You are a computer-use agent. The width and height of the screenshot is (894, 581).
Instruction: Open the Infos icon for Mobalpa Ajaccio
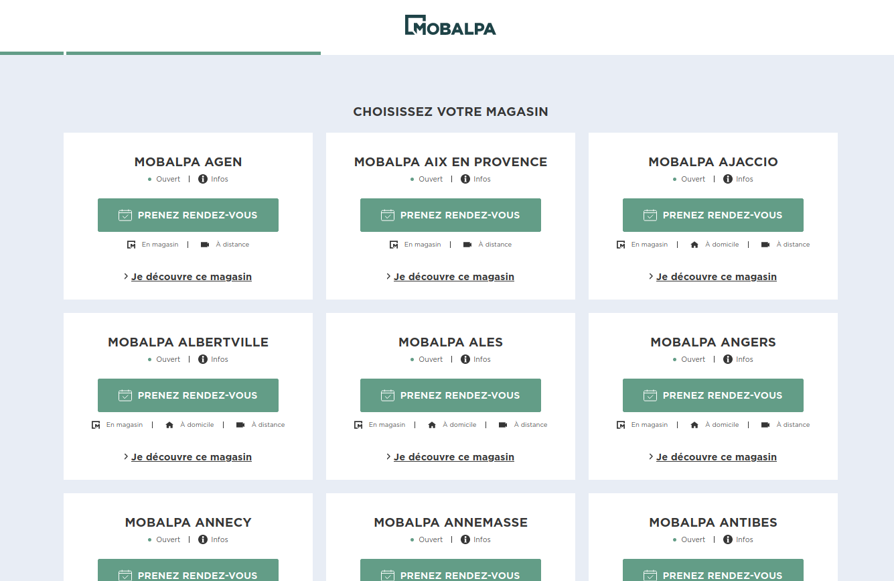728,179
